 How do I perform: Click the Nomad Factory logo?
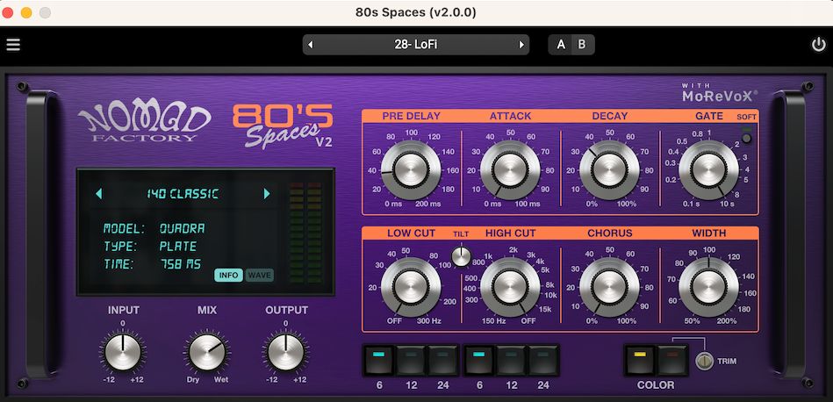point(145,122)
